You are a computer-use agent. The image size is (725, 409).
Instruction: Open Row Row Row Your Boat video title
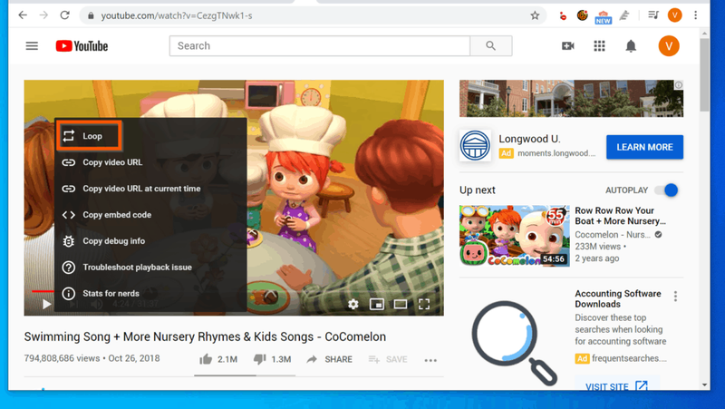(620, 216)
